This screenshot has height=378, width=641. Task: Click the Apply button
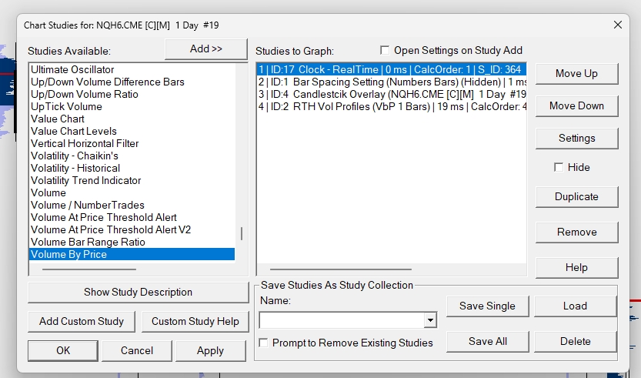(x=210, y=350)
